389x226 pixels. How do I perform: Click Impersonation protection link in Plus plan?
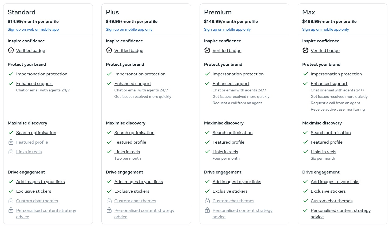140,74
